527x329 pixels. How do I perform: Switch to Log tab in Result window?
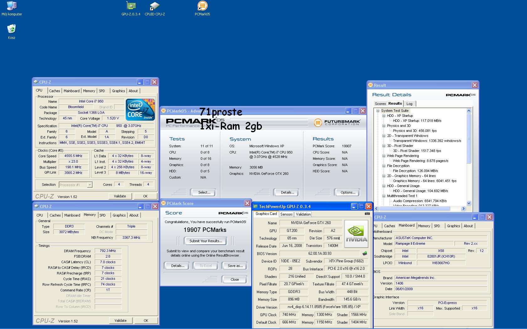click(x=409, y=104)
